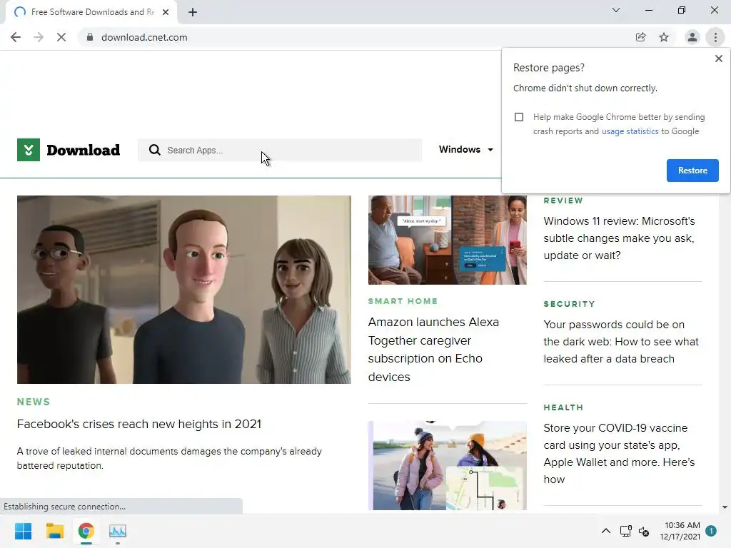
Task: Open the Windows Start menu
Action: (23, 531)
